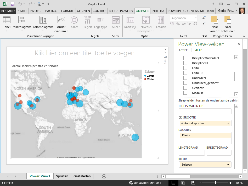This screenshot has height=186, width=248.
Task: Click the title placeholder text
Action: [x=84, y=53]
